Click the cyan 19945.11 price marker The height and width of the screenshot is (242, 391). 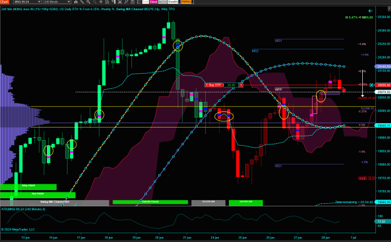383,125
